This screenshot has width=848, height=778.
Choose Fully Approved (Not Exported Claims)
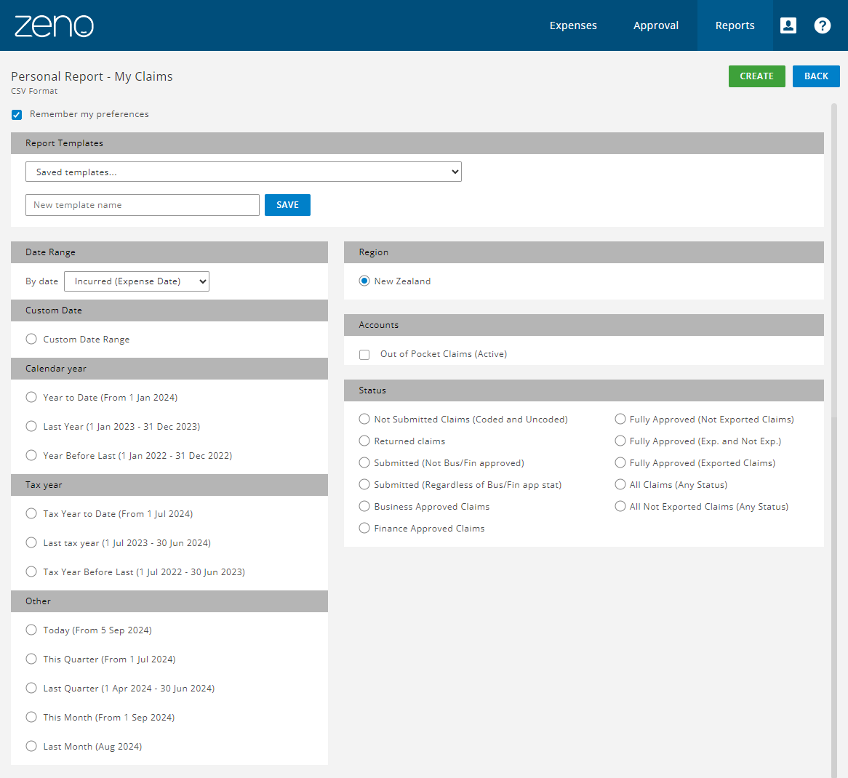pos(620,420)
